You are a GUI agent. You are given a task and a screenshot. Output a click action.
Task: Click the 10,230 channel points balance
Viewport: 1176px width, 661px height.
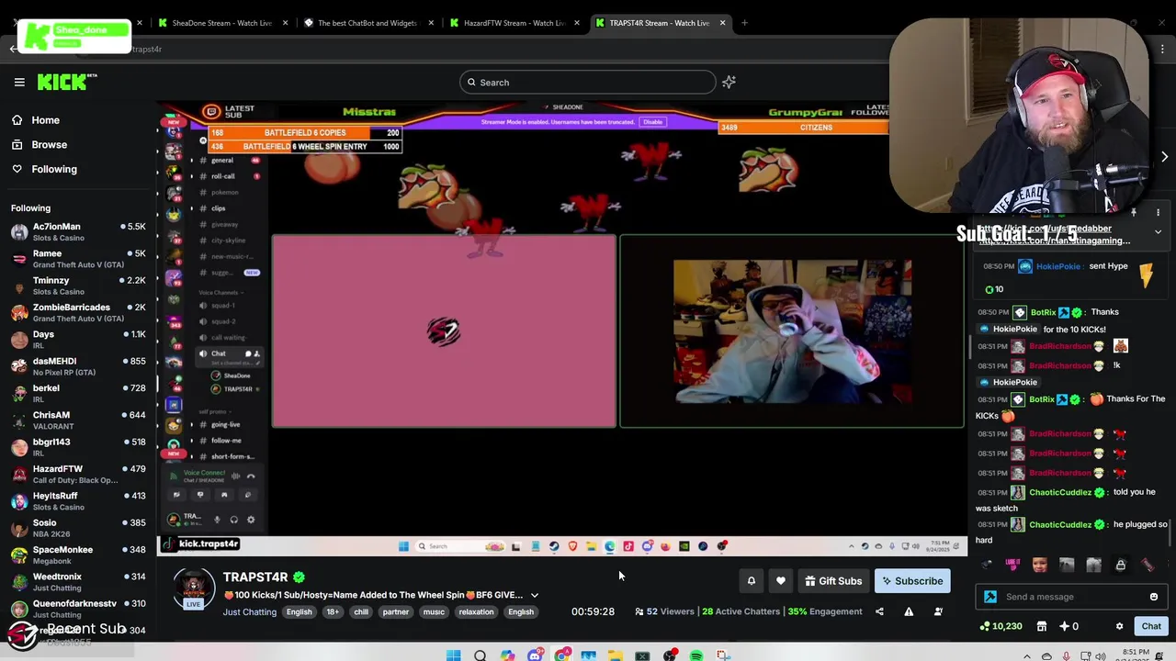(x=1001, y=626)
